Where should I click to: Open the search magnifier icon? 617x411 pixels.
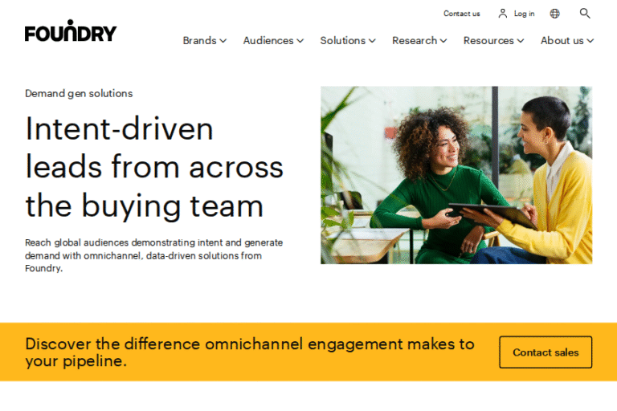click(585, 14)
